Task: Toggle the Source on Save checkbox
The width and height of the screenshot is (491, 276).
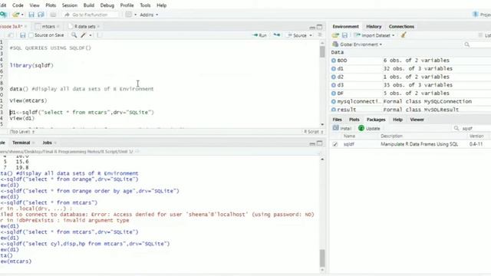Action: coord(31,35)
